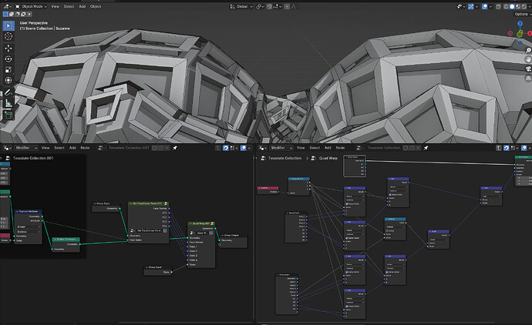Select the Move tool
The width and height of the screenshot is (532, 325).
(8, 49)
